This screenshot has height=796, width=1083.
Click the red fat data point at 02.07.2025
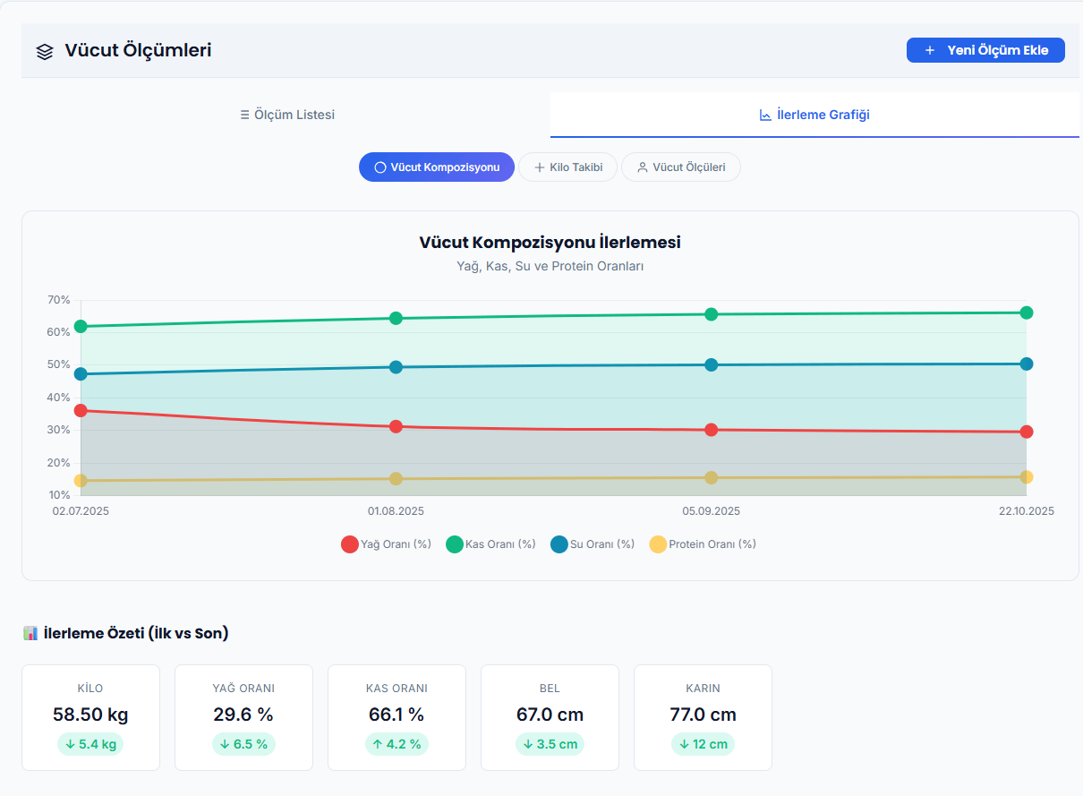pyautogui.click(x=81, y=410)
